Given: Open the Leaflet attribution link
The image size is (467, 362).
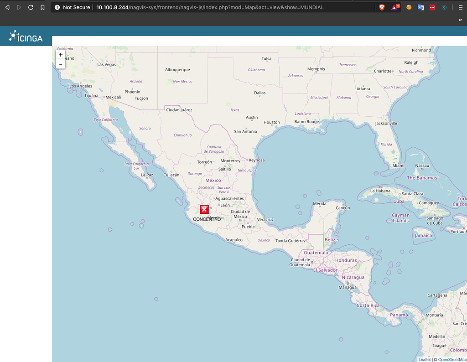Looking at the screenshot, I should tap(424, 359).
